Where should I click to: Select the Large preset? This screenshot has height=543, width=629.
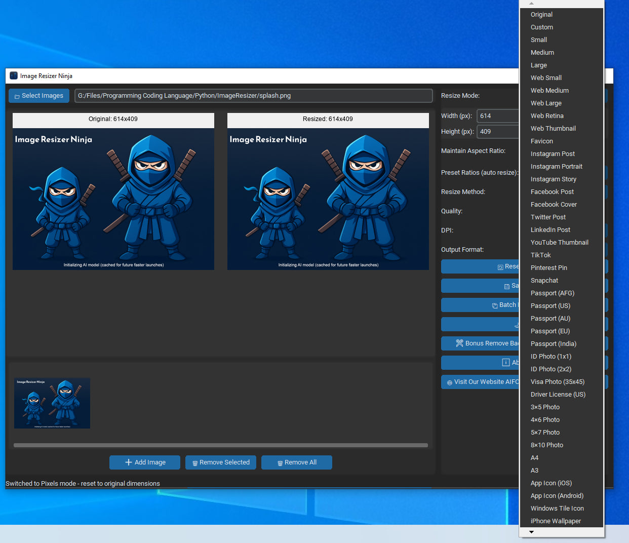tap(562, 65)
